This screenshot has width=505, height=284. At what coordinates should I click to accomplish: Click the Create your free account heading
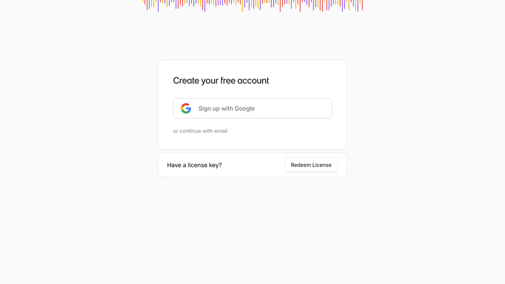221,81
